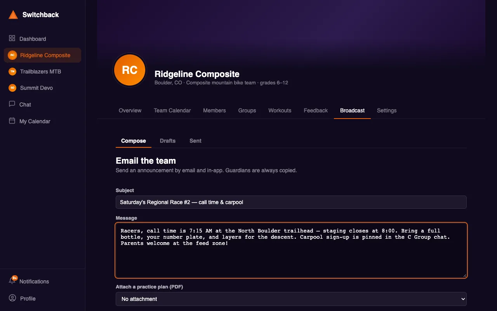Open My Calendar page
Screen dimensions: 497x311
(42, 121)
